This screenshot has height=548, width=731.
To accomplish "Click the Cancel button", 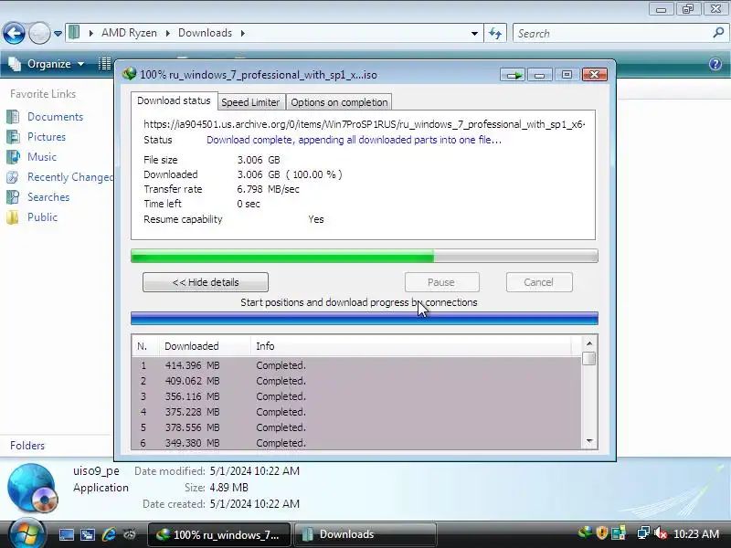I will pos(539,282).
